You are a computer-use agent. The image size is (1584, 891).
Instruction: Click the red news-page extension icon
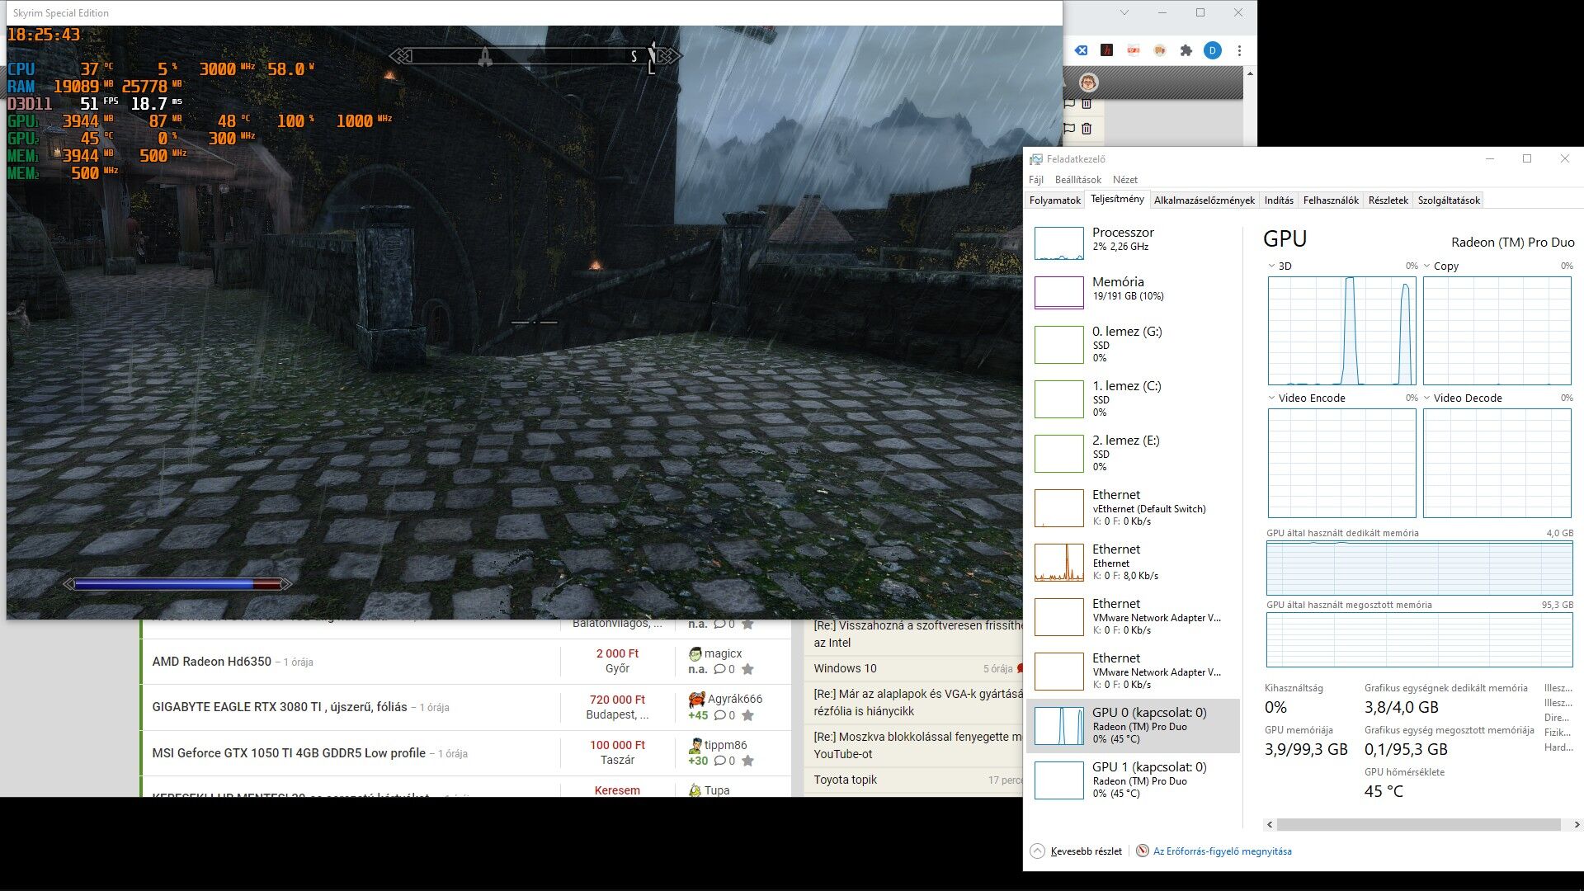point(1134,50)
